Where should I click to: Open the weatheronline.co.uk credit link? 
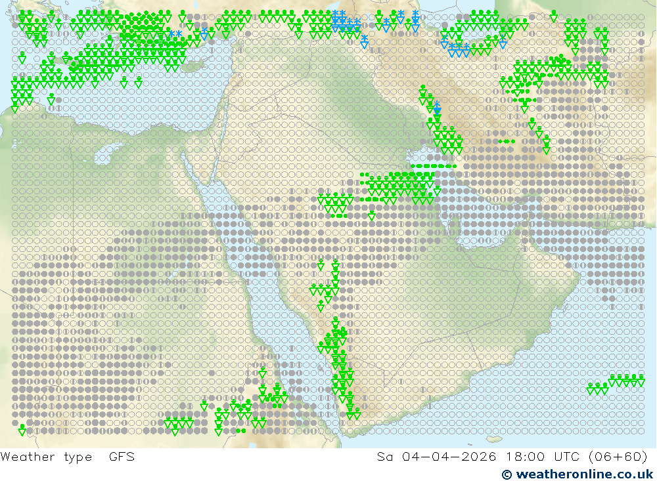point(578,474)
